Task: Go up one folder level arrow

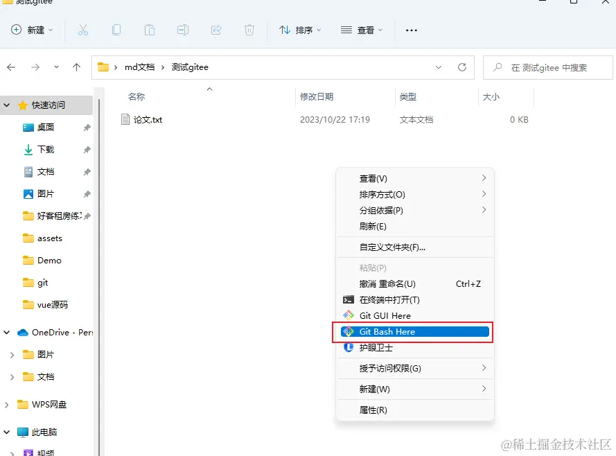Action: point(77,67)
